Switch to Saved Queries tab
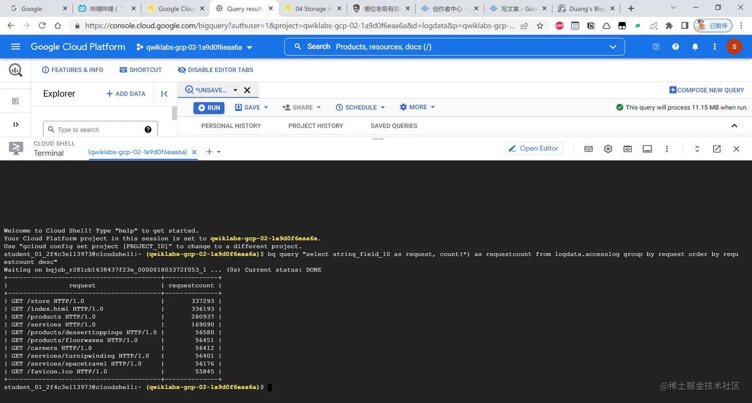 (394, 126)
